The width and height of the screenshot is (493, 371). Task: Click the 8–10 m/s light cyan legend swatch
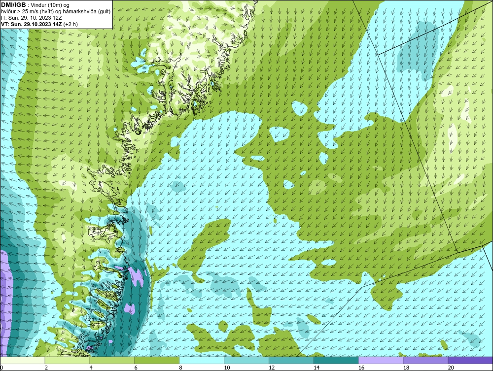pos(202,360)
